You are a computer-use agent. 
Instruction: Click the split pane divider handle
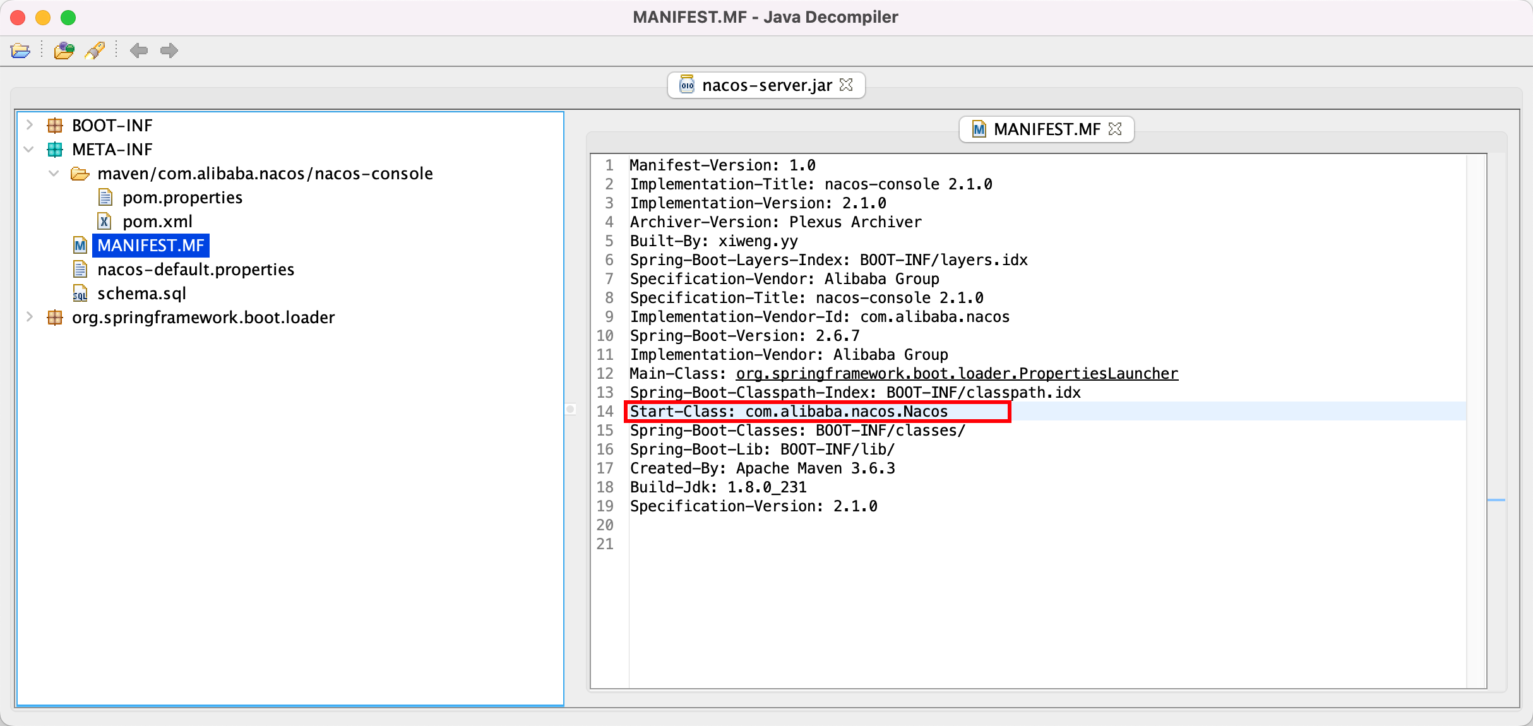click(570, 409)
